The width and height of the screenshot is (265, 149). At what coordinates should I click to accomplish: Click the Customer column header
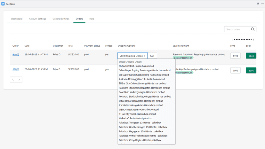tap(58, 46)
